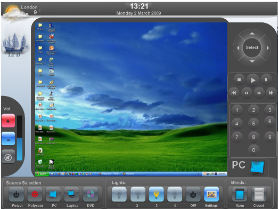Click the volume level bar

[x=20, y=138]
